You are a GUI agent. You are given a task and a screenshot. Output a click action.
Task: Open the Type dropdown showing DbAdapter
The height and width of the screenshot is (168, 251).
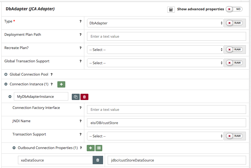coord(155,23)
